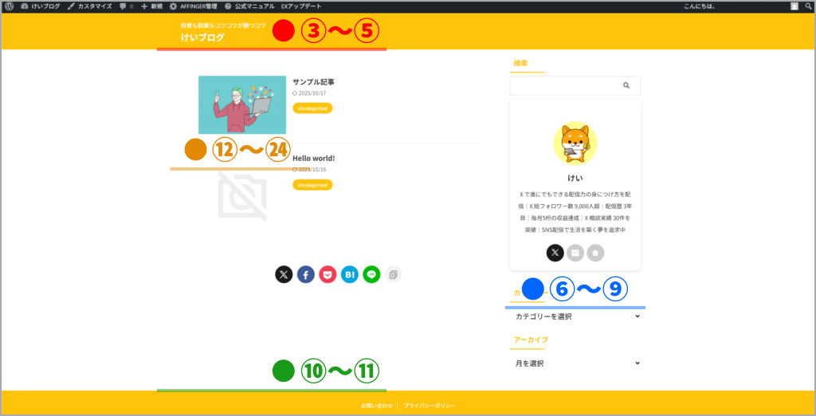Click the search magnifier icon in sidebar

[x=626, y=85]
